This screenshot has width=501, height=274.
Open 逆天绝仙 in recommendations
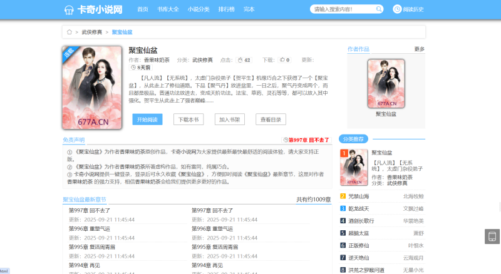click(358, 258)
